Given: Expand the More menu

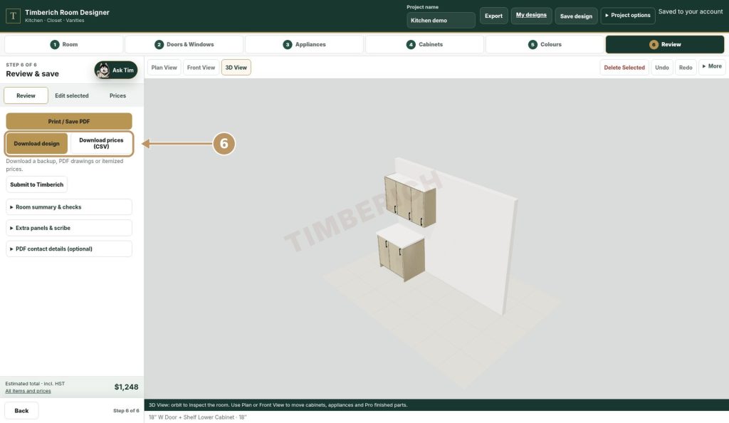Looking at the screenshot, I should click(712, 66).
